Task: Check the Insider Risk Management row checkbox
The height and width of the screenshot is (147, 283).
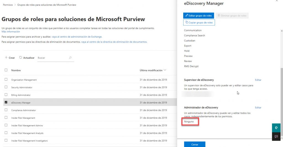Action: (6, 117)
